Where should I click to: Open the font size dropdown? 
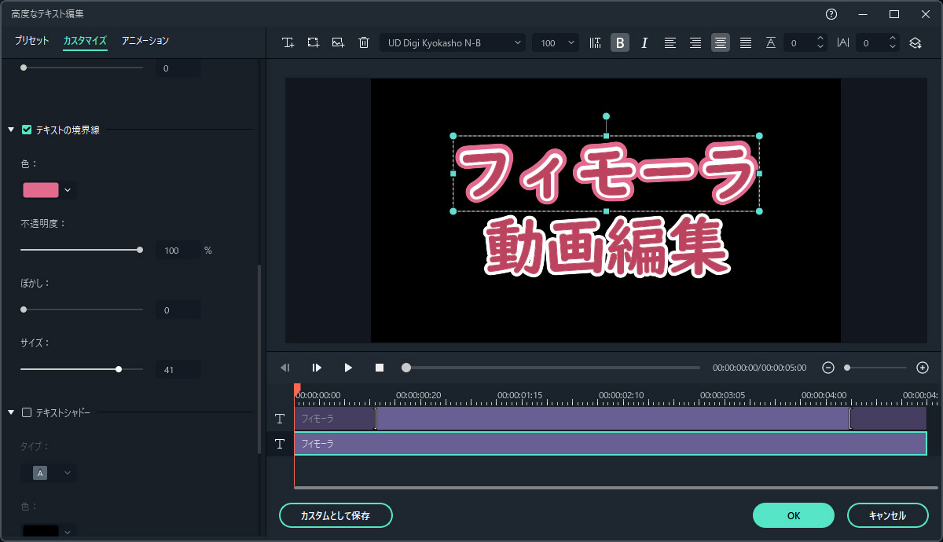[556, 43]
